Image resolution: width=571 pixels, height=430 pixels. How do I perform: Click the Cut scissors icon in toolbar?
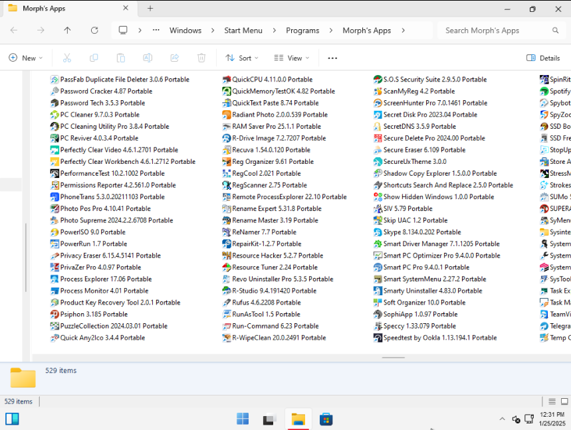(x=67, y=58)
